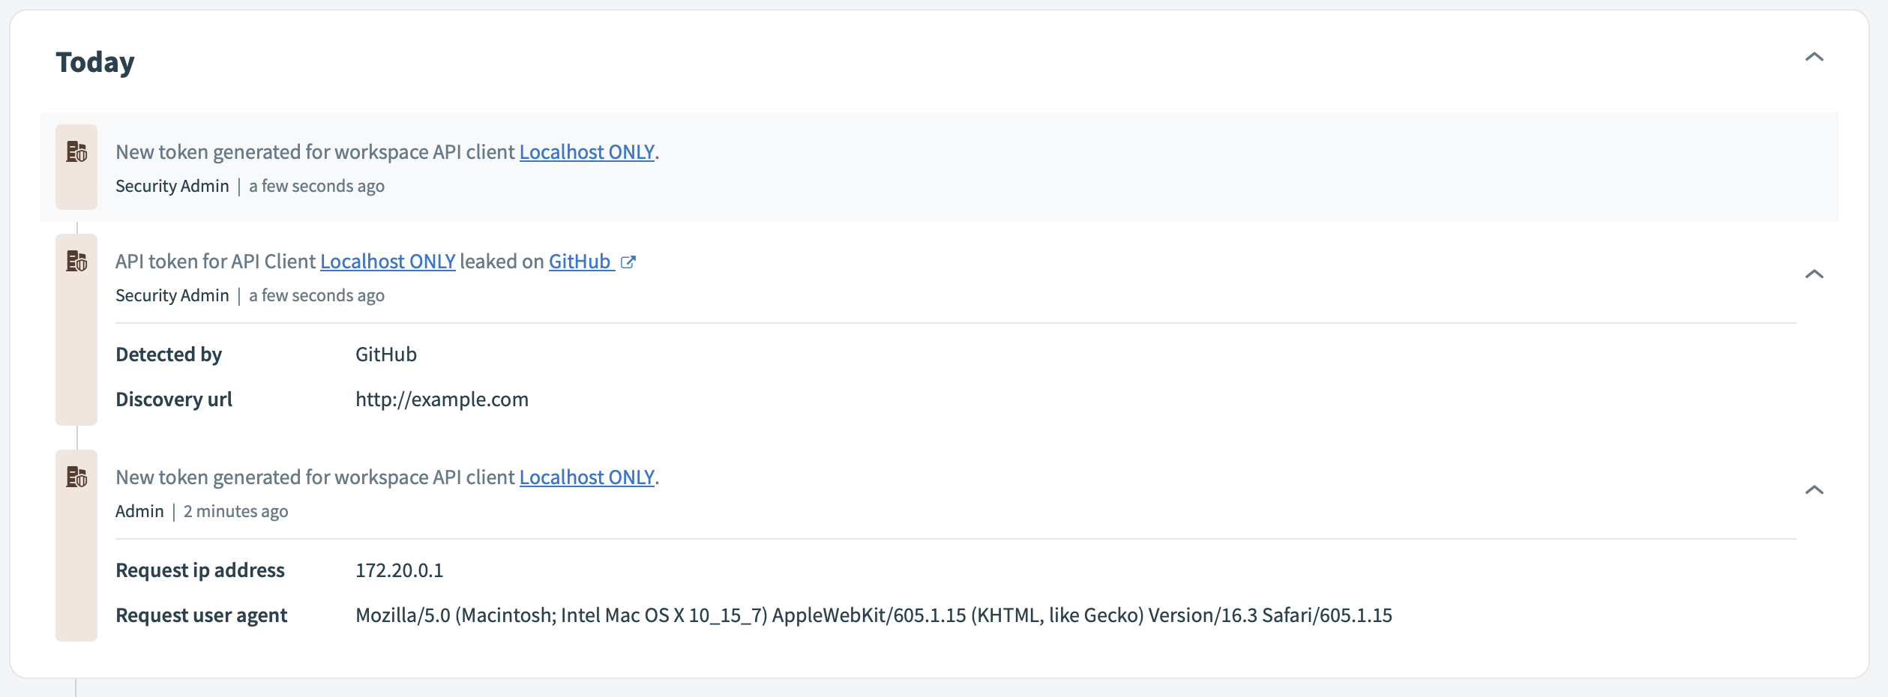Image resolution: width=1888 pixels, height=697 pixels.
Task: Click the Today heading
Action: 95,62
